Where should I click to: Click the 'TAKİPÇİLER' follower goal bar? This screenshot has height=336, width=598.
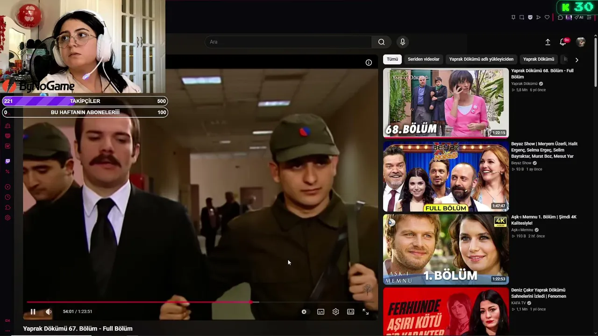click(x=85, y=101)
